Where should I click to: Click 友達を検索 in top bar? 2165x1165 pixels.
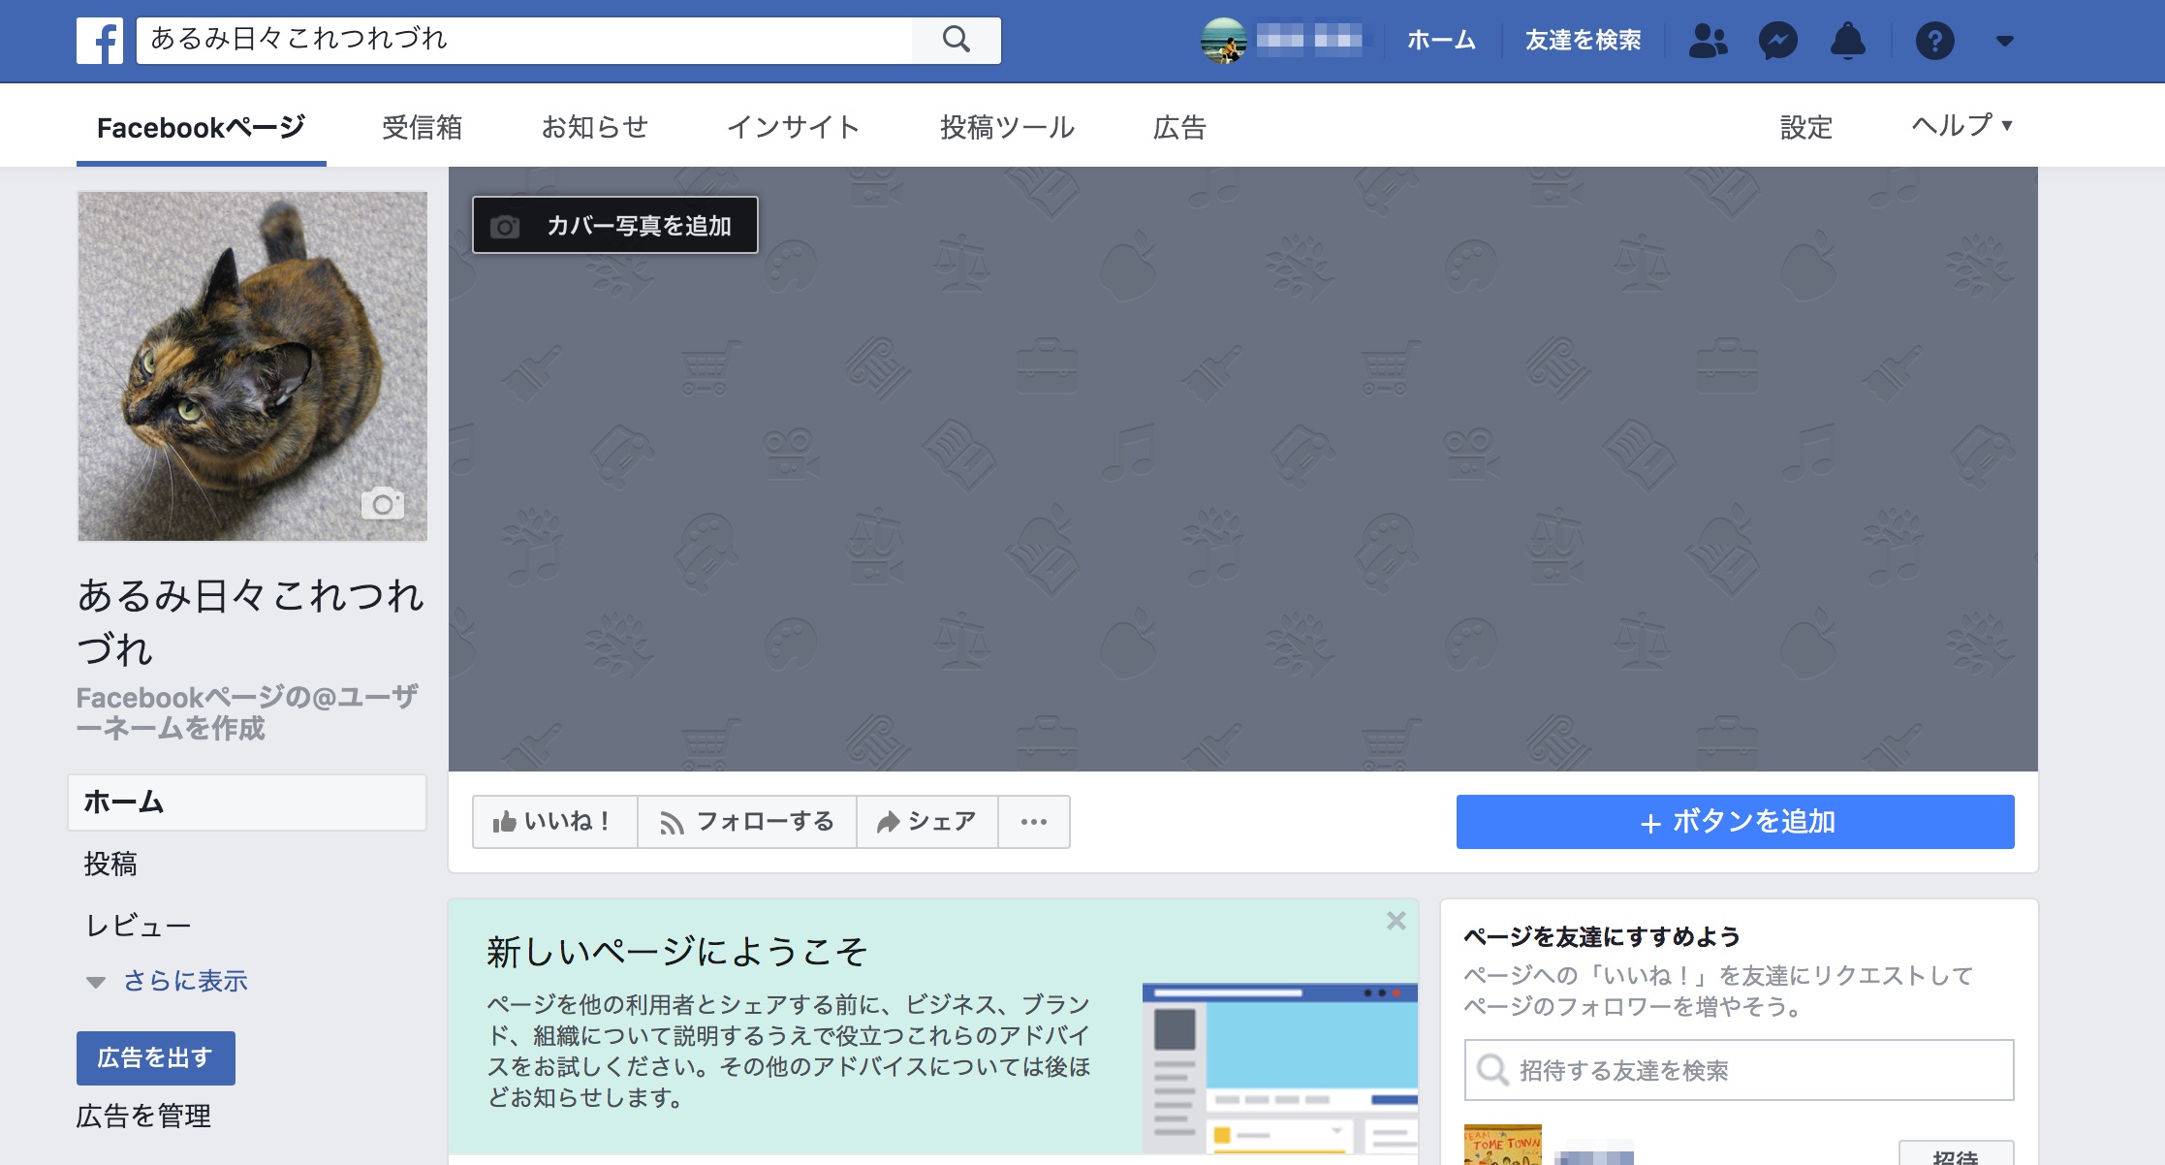pyautogui.click(x=1583, y=41)
